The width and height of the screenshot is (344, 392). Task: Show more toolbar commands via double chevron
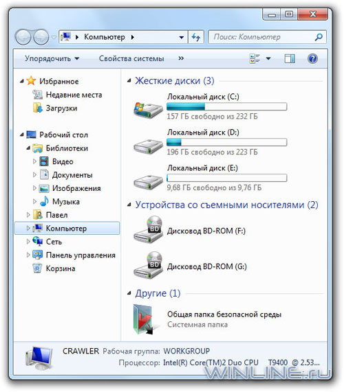point(181,58)
